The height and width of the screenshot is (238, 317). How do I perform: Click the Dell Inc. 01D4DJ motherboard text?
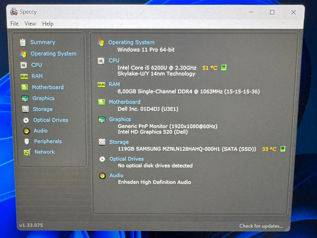148,109
